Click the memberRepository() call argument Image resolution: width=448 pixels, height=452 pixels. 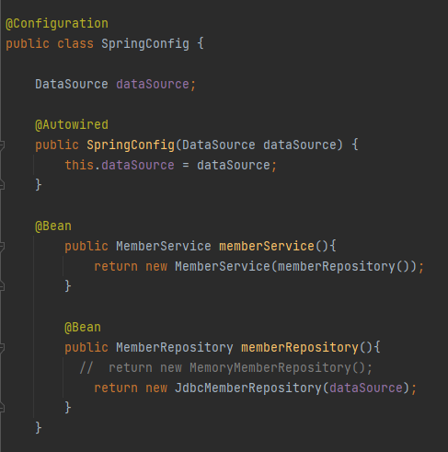(344, 267)
